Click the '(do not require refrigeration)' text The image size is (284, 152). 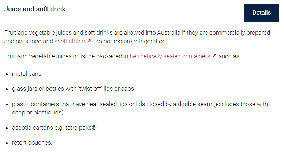131,41
